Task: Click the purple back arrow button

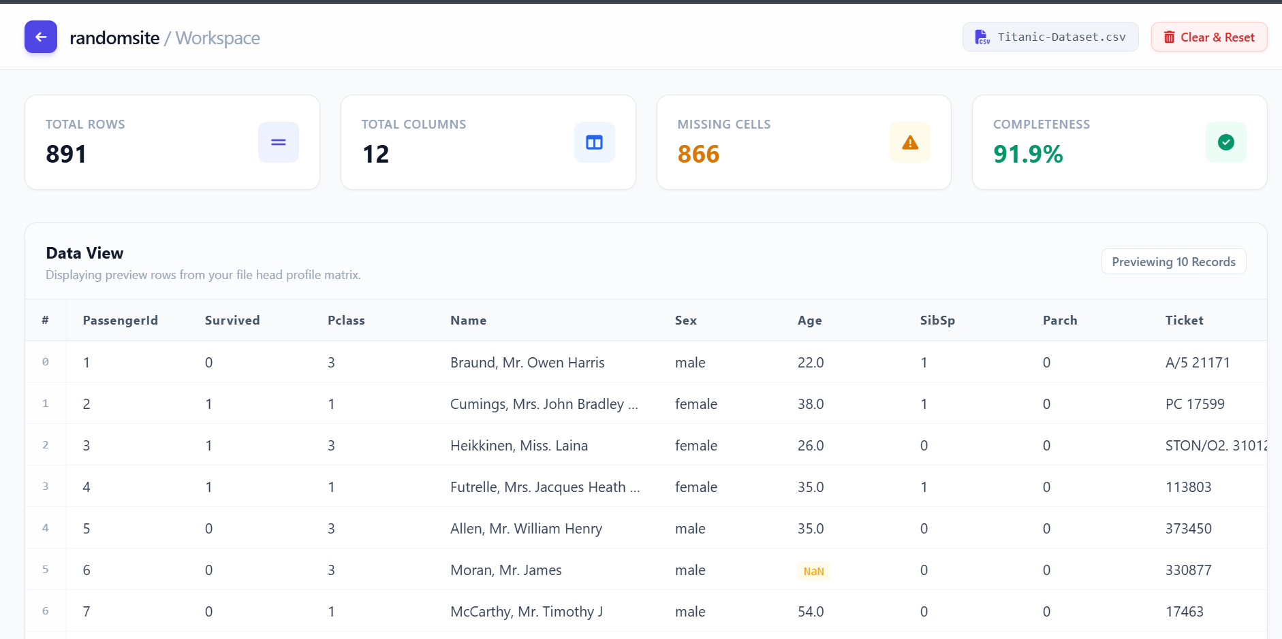Action: [41, 37]
